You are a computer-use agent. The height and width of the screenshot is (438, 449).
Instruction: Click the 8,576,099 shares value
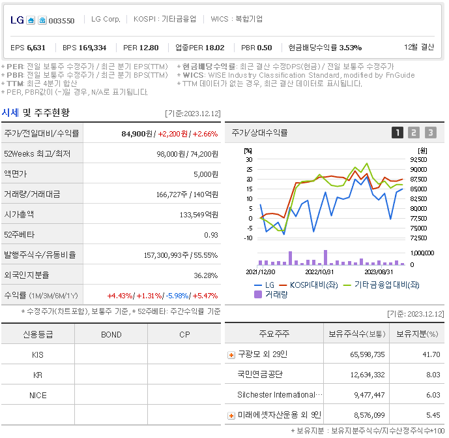coord(369,415)
